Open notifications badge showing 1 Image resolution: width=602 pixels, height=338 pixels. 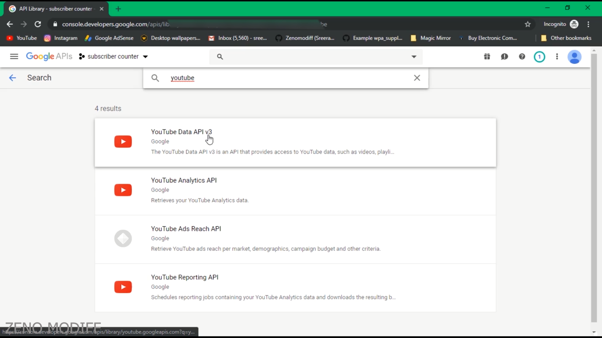539,57
